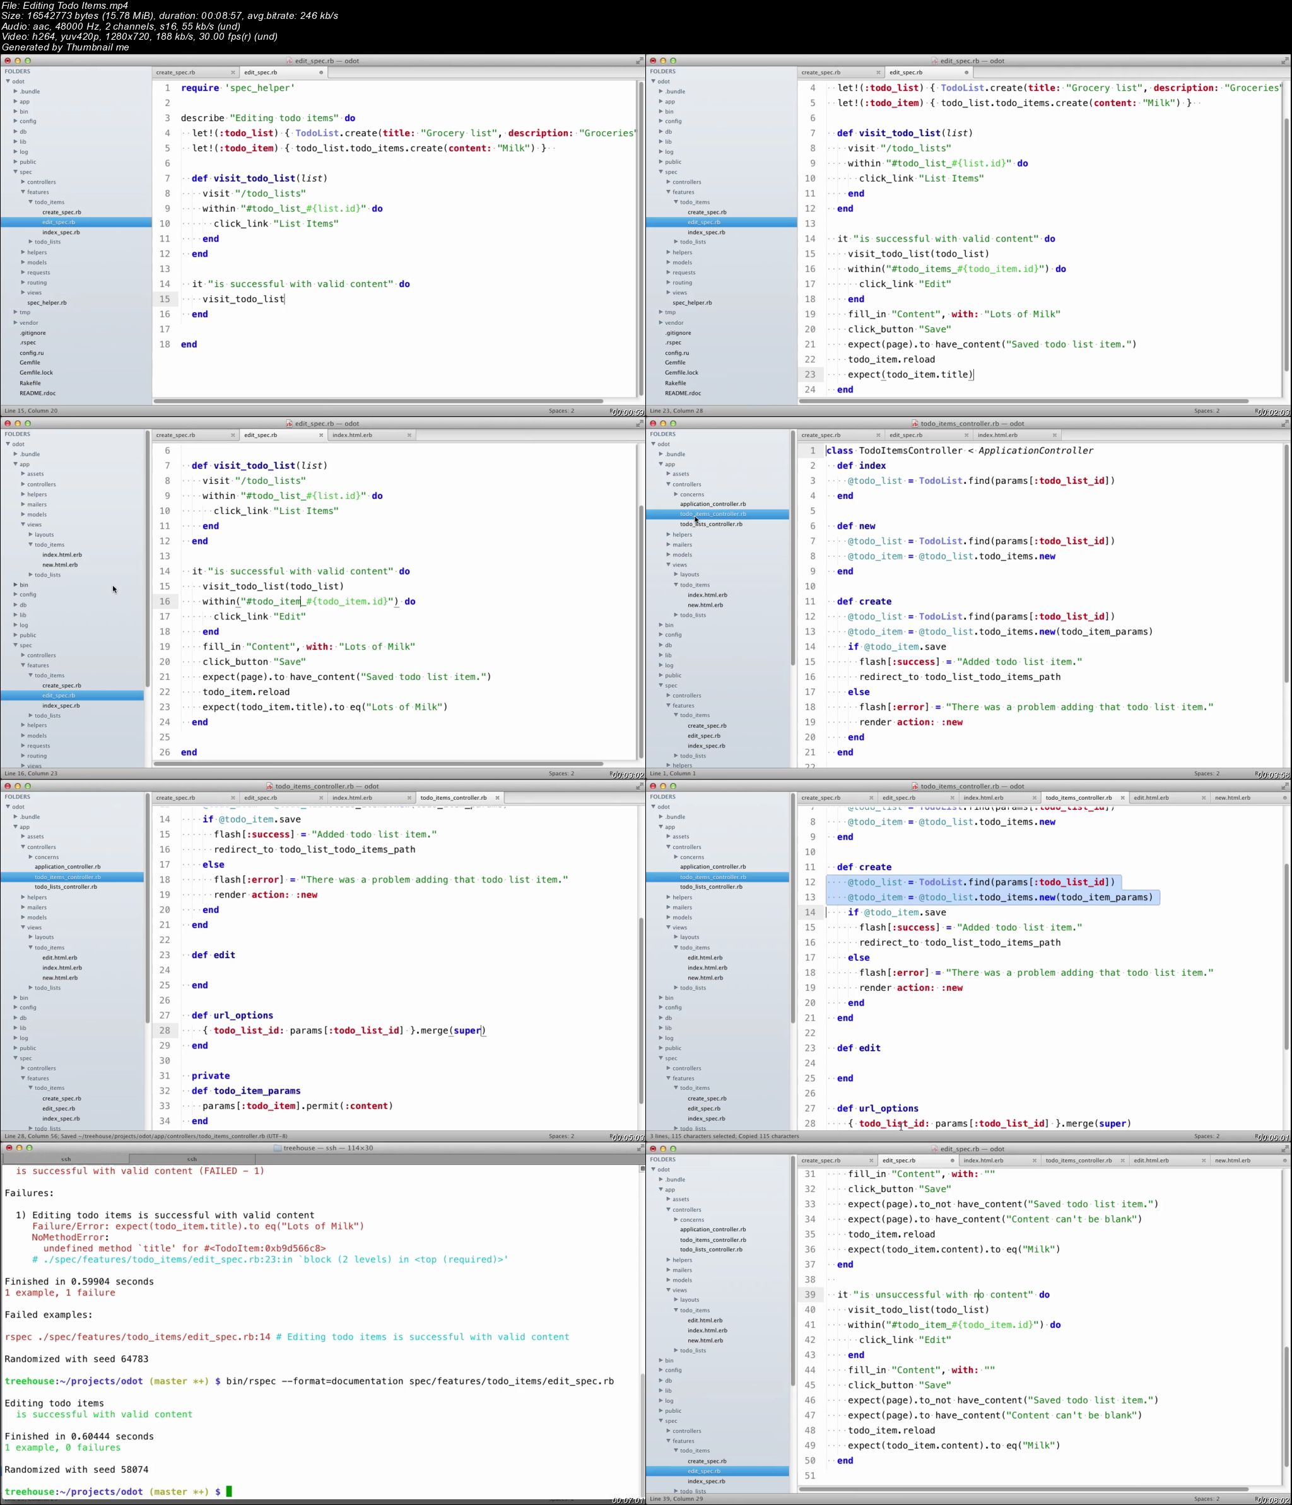The height and width of the screenshot is (1505, 1292).
Task: Toggle fullscreen arrows in the 00:00:59 window
Action: pos(640,61)
